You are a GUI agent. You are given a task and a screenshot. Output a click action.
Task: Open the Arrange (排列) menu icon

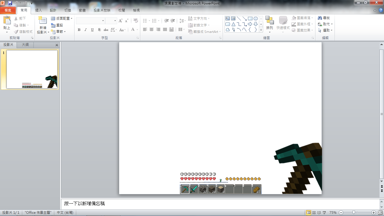(x=269, y=21)
